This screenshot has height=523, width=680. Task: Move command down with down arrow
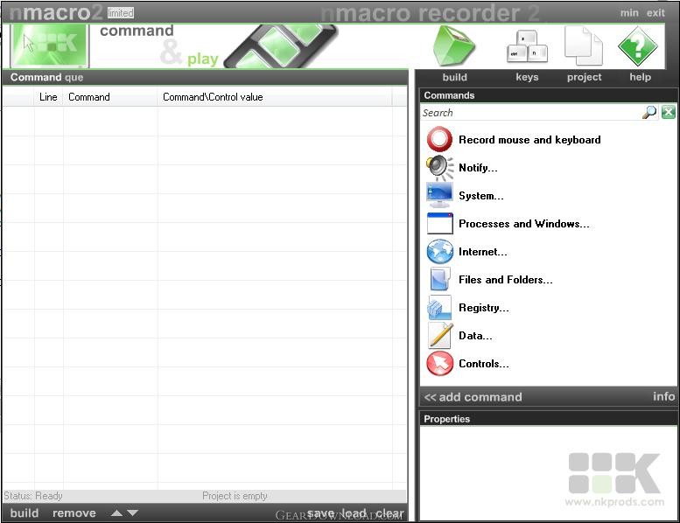click(x=133, y=513)
